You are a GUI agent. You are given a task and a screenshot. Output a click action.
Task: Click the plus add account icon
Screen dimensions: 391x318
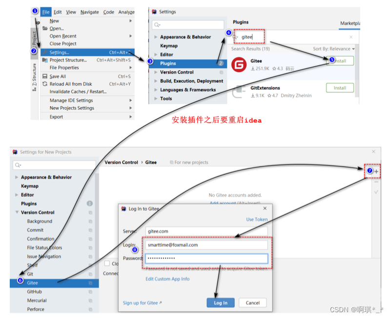376,171
